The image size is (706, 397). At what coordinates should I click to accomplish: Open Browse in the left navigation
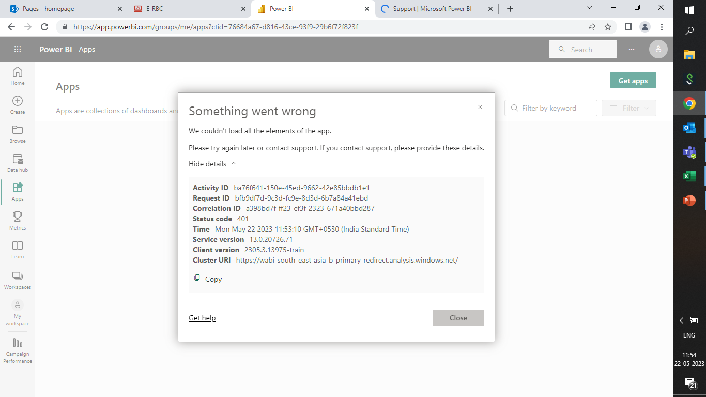(18, 134)
